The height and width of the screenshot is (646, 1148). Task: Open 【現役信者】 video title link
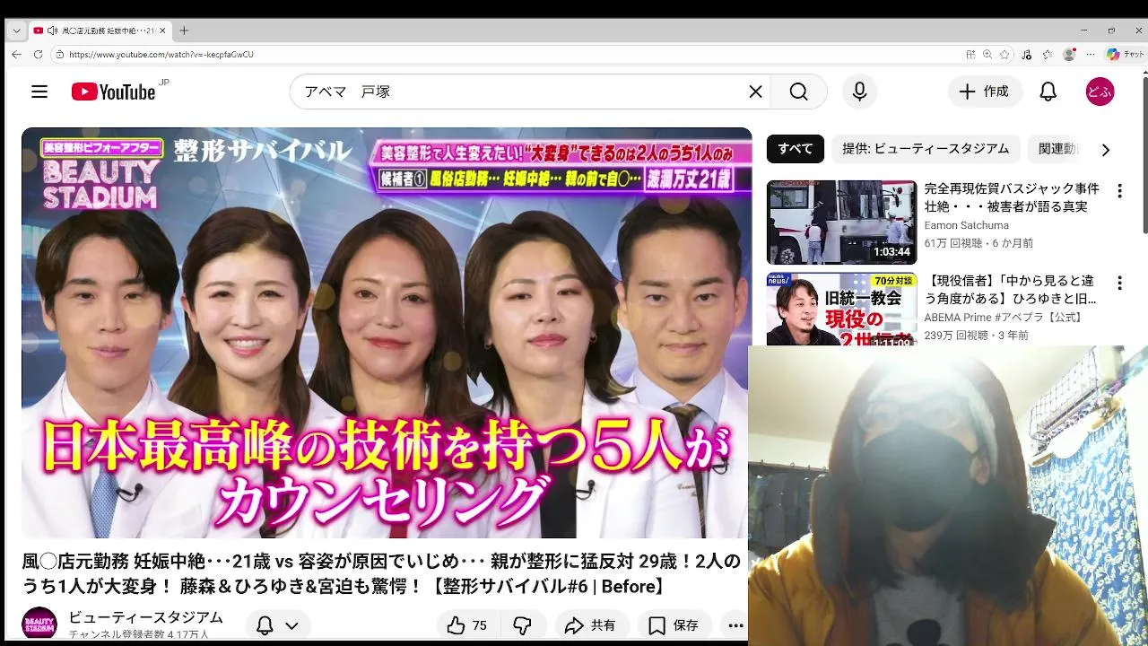pyautogui.click(x=1012, y=290)
